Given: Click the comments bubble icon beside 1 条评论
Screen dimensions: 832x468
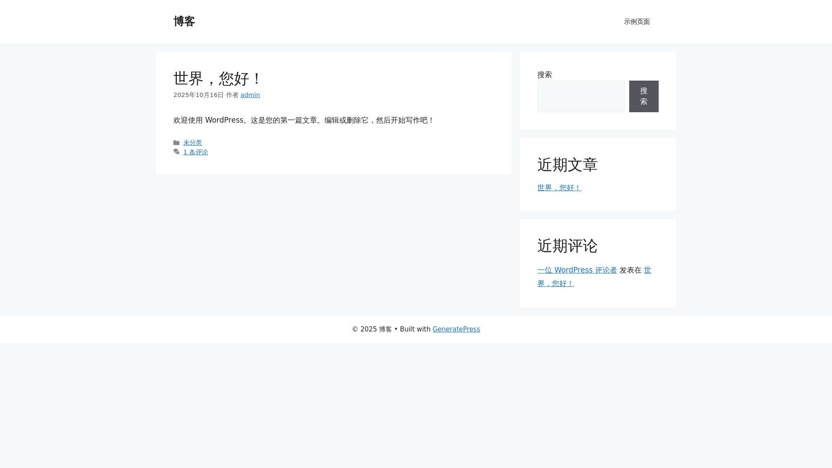Looking at the screenshot, I should pyautogui.click(x=176, y=152).
